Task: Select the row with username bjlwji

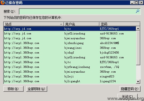Action: (x=70, y=77)
